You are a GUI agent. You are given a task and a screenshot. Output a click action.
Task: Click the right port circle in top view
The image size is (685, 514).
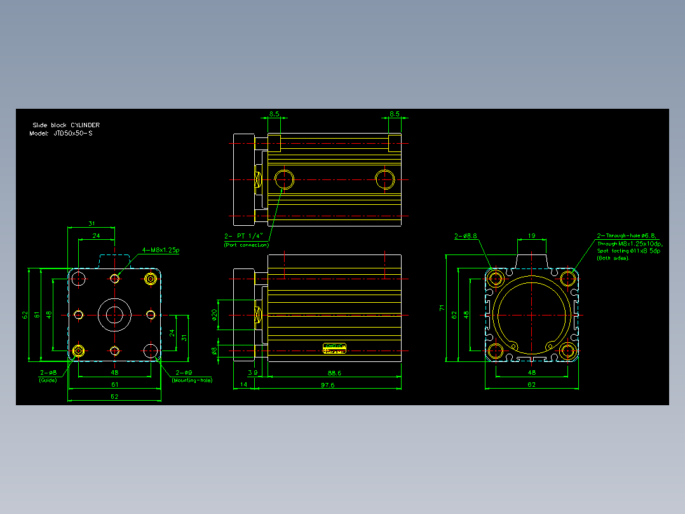[385, 179]
